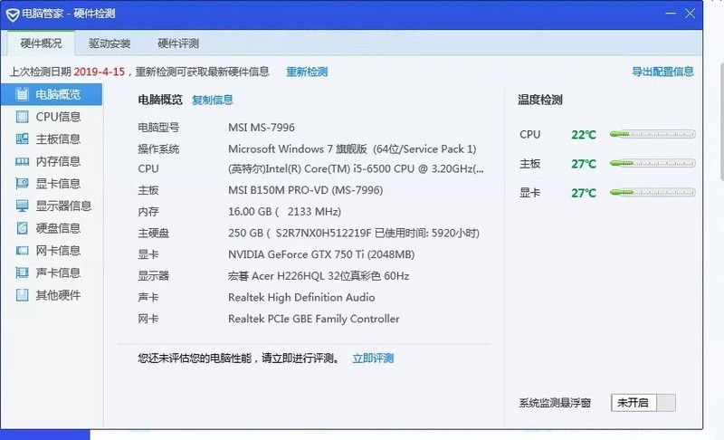Click the 主板信息 motherboard icon
This screenshot has width=724, height=440.
[x=22, y=139]
